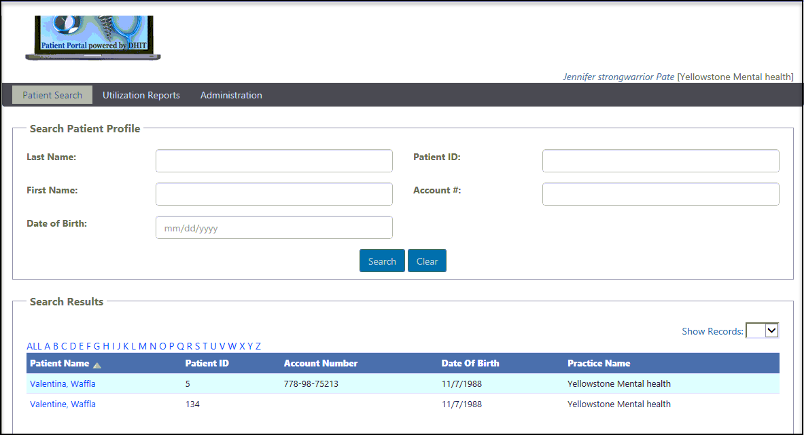
Task: Click the Patient Portal logo image
Action: tap(93, 37)
